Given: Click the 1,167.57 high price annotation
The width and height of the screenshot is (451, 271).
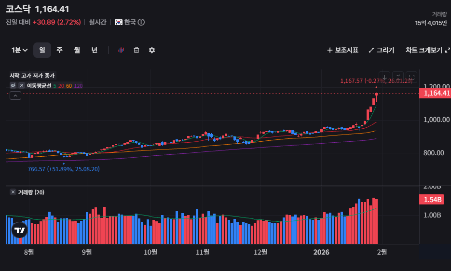Looking at the screenshot, I should 376,81.
